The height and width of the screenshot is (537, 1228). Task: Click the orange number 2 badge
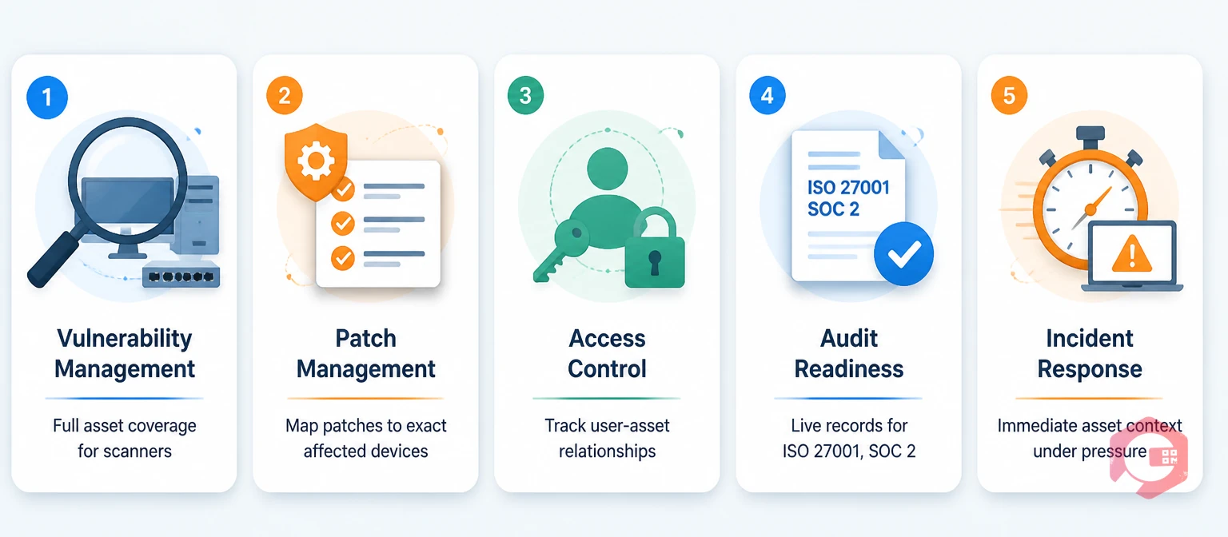[285, 97]
